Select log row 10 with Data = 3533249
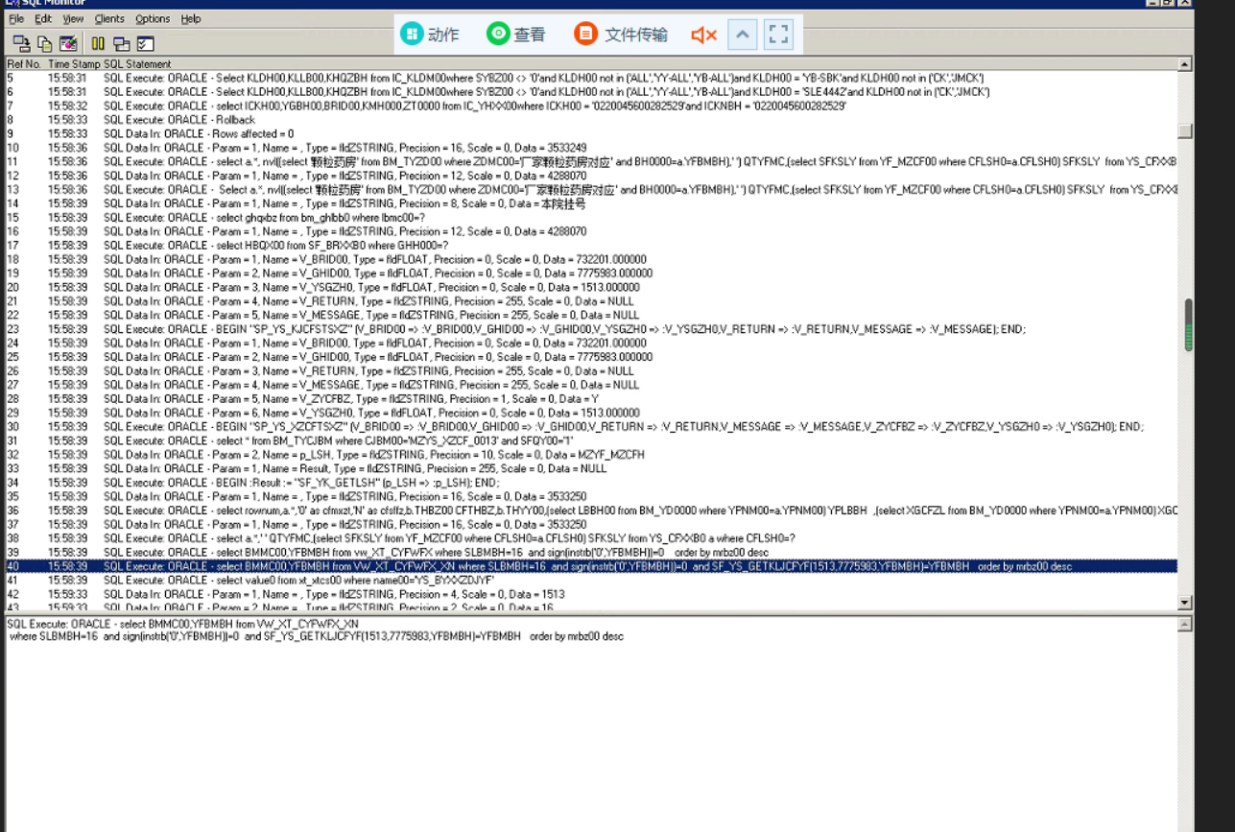Screen dimensions: 1235x832 point(591,148)
